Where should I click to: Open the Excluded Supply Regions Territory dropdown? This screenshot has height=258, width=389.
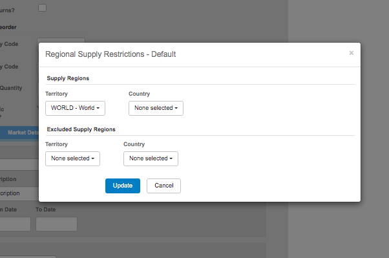click(72, 158)
